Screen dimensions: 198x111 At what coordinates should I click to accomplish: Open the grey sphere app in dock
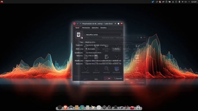point(71,108)
